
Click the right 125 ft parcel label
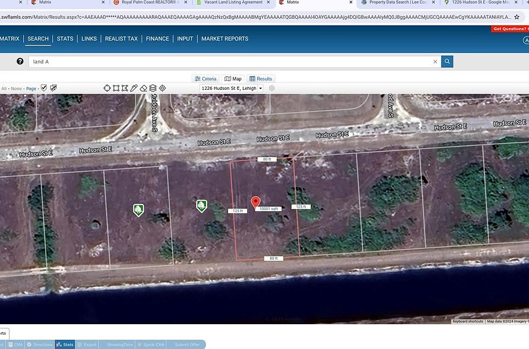[301, 207]
